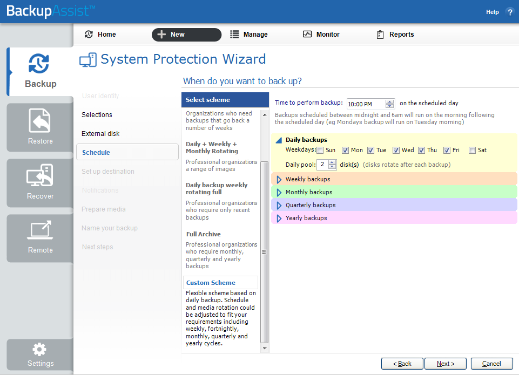The width and height of the screenshot is (519, 375).
Task: Open the Settings gear icon
Action: (39, 350)
